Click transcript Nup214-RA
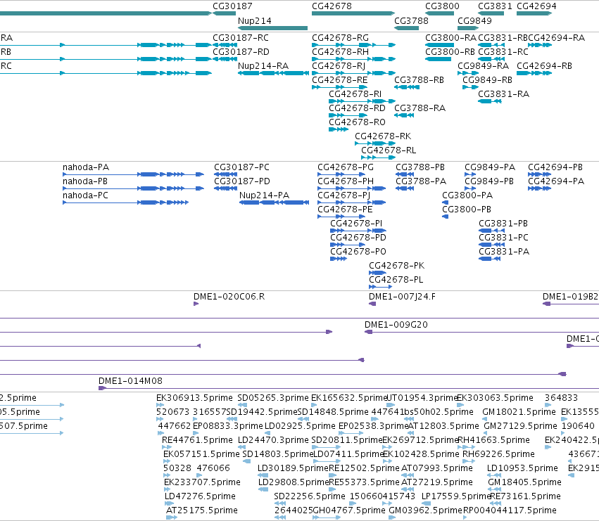Image resolution: width=599 pixels, height=521 pixels. 273,73
